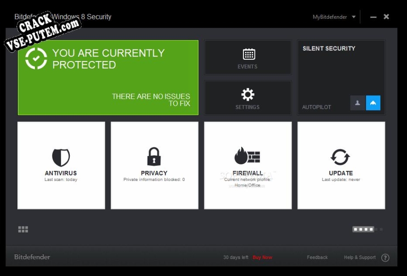
Task: Click the module page indicator dots
Action: click(367, 229)
